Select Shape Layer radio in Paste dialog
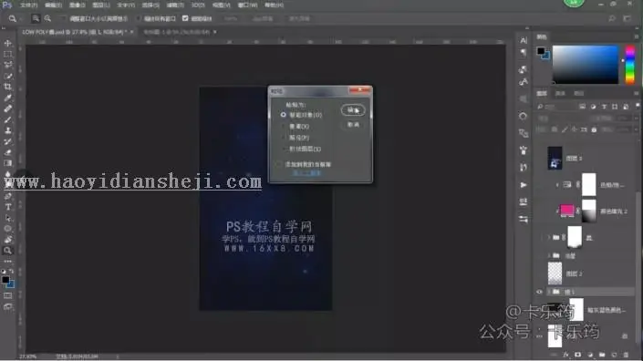 click(x=284, y=149)
